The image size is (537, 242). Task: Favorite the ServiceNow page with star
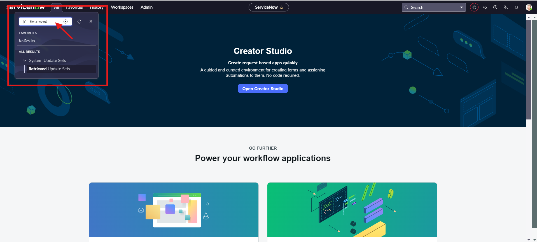click(282, 8)
